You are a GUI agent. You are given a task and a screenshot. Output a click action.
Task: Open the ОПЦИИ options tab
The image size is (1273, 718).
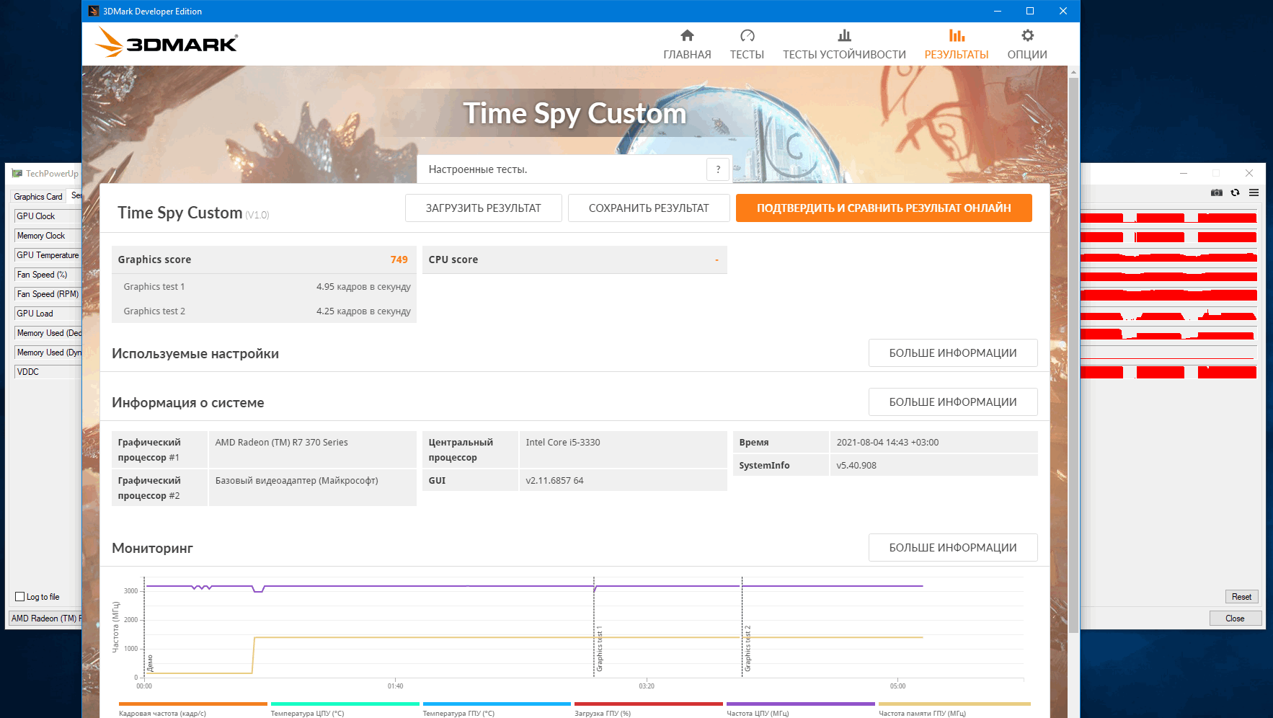tap(1027, 45)
